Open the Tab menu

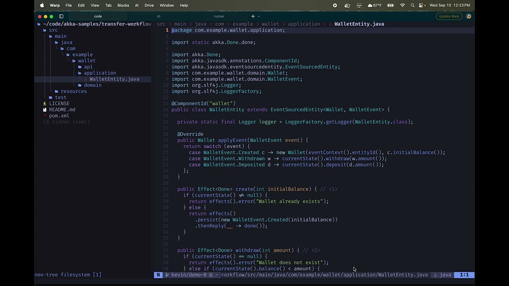pos(108,5)
